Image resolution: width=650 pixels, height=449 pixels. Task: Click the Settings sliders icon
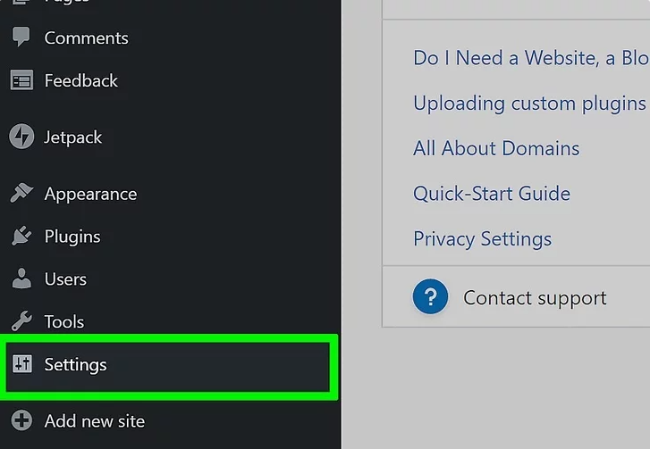coord(22,363)
